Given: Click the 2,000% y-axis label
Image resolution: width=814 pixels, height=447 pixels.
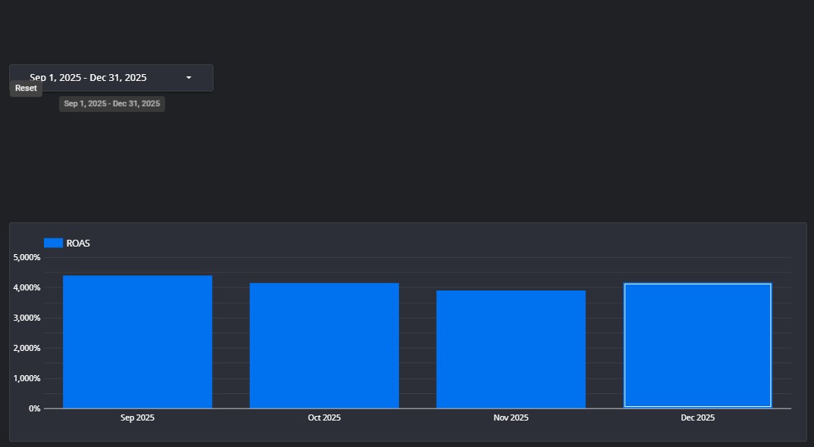Looking at the screenshot, I should [27, 348].
